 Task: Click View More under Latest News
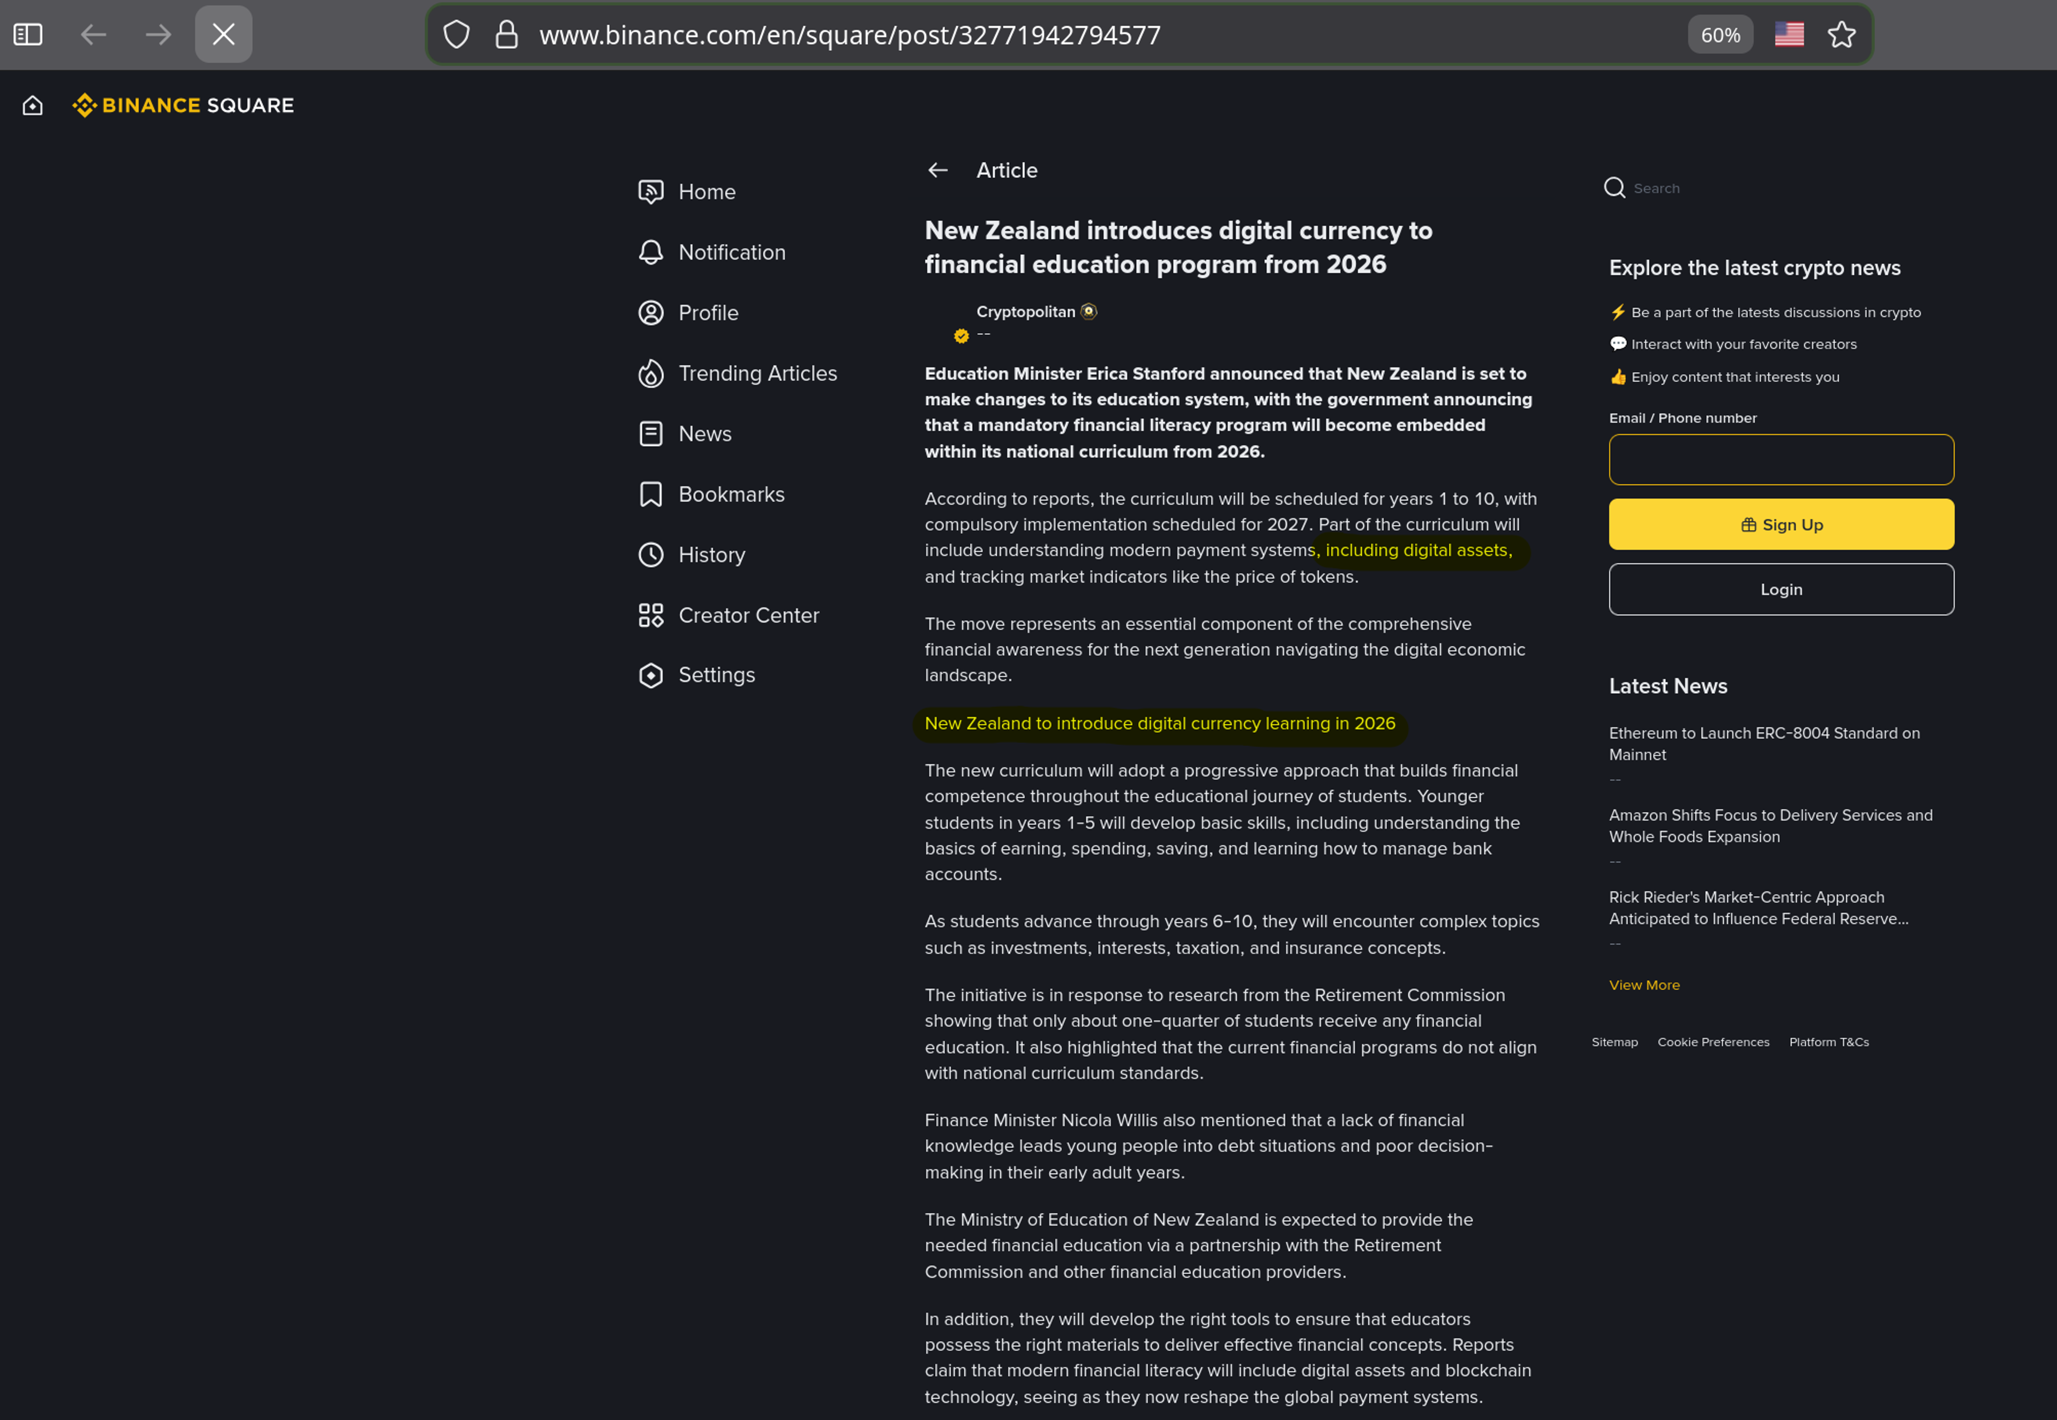coord(1644,985)
